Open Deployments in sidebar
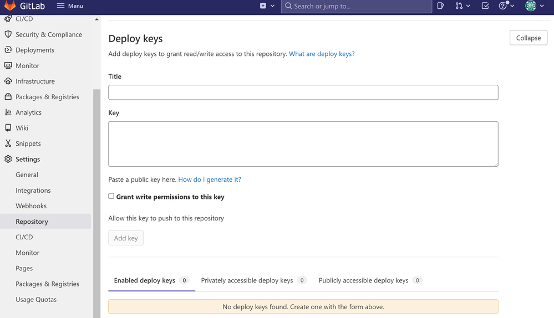 coord(35,50)
